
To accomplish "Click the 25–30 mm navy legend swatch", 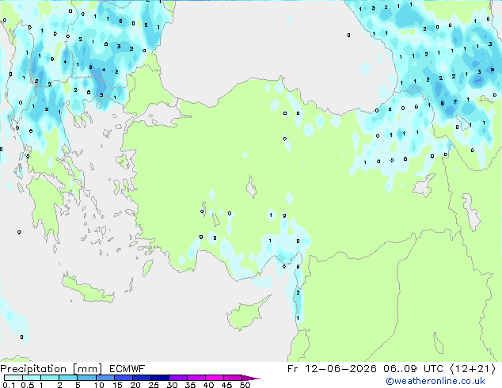I will pyautogui.click(x=159, y=378).
